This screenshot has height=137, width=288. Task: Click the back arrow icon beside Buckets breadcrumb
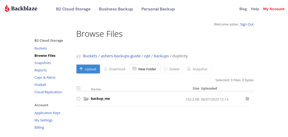(x=79, y=57)
